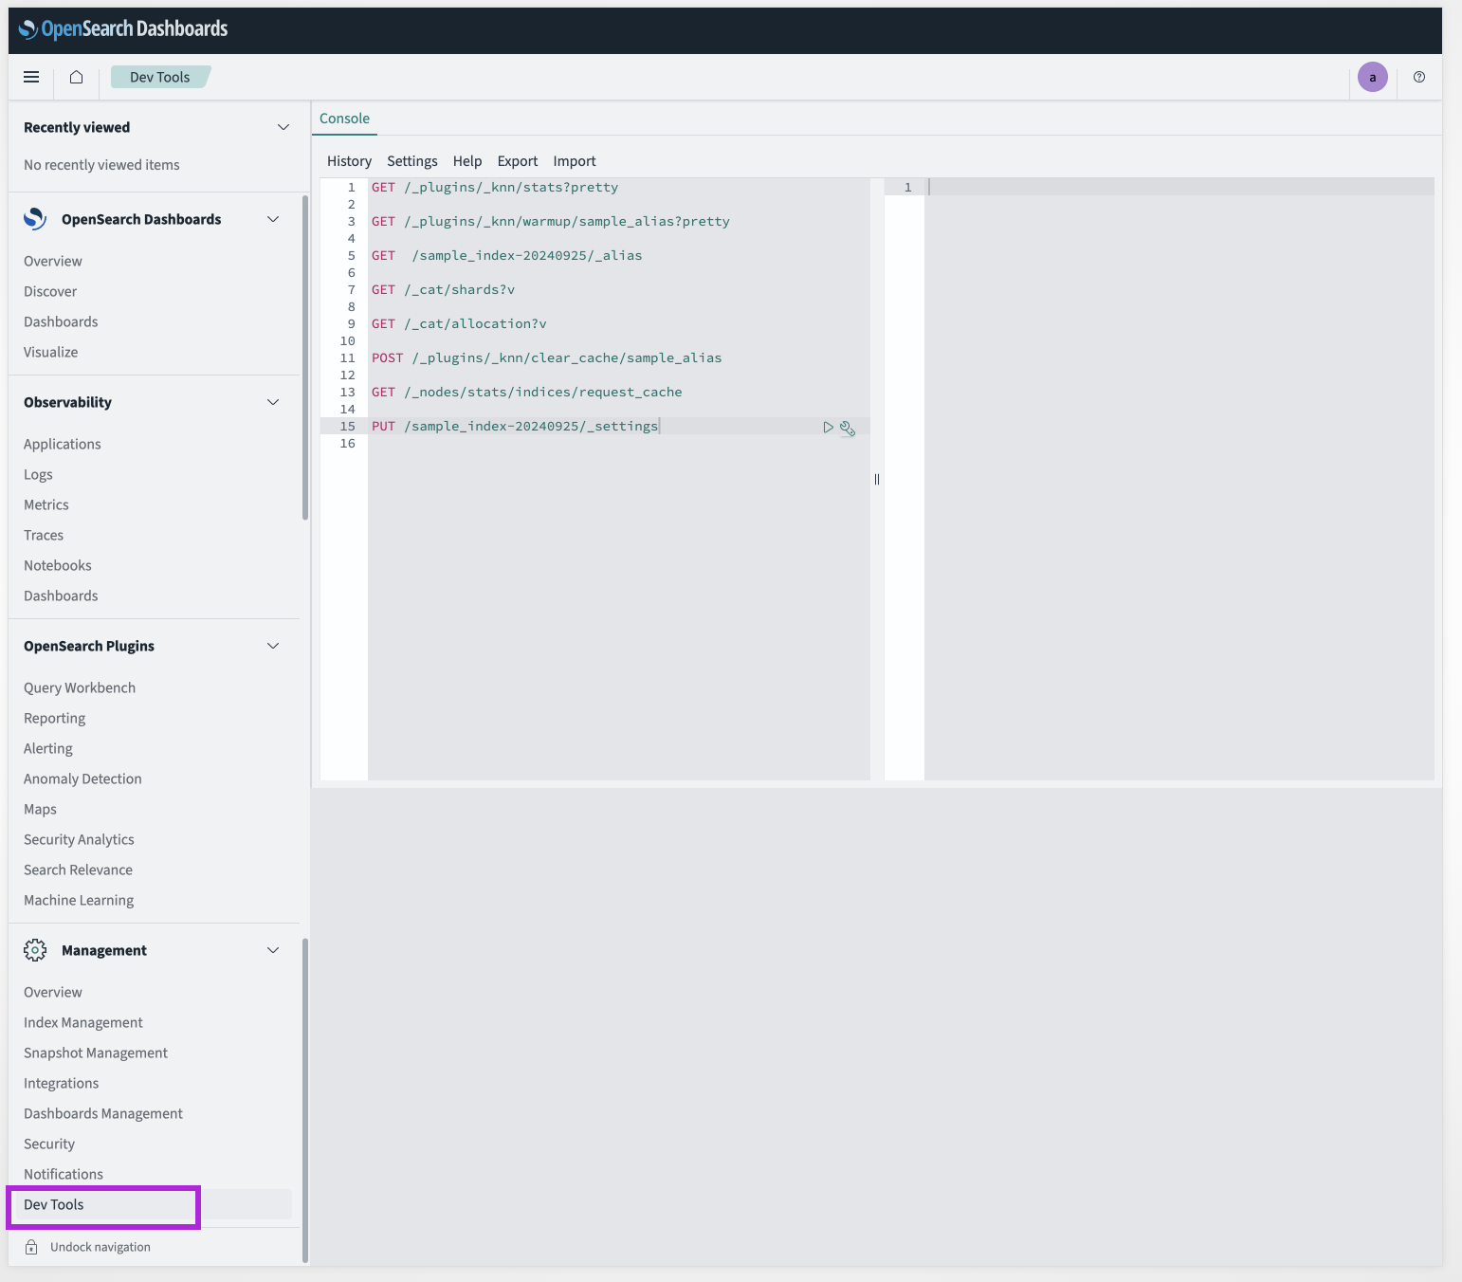The height and width of the screenshot is (1282, 1462).
Task: Open Observability Applications
Action: click(x=63, y=444)
